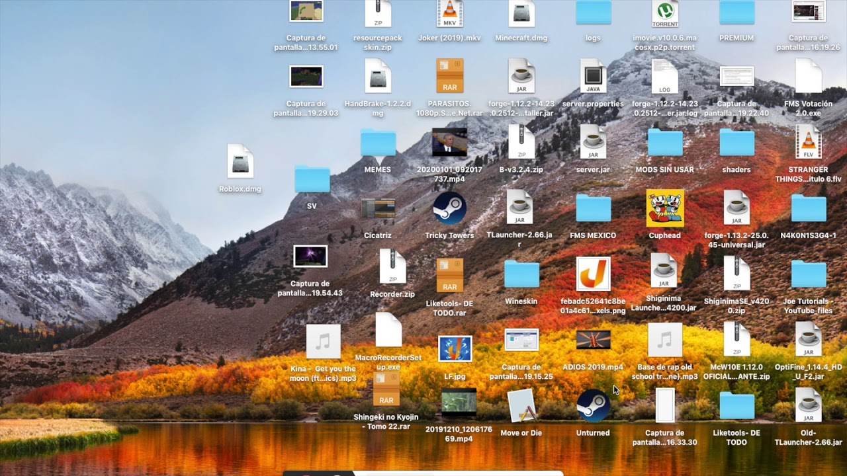Open the PREMIUM folder
Screen dimensions: 847x476
coord(737,13)
